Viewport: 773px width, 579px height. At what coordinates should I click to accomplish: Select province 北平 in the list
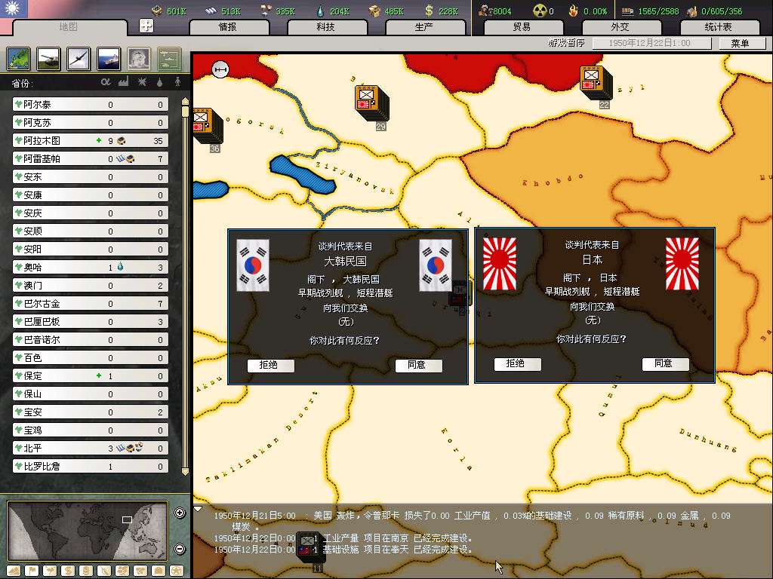coord(91,448)
